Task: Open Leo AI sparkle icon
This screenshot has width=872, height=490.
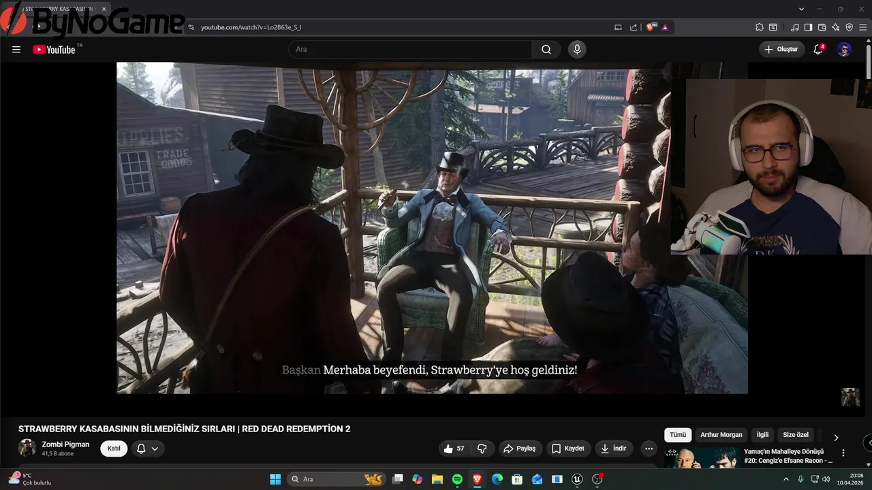Action: 835,27
